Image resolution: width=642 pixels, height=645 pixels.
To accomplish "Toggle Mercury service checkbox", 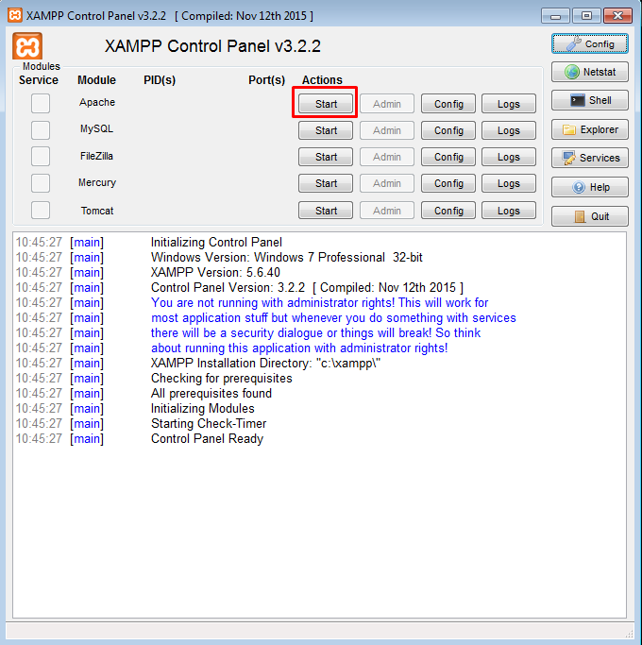I will tap(41, 183).
